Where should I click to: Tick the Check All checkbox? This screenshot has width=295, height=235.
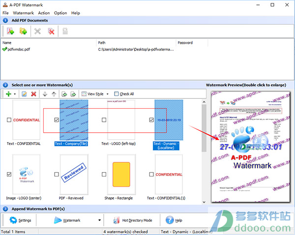pyautogui.click(x=117, y=94)
